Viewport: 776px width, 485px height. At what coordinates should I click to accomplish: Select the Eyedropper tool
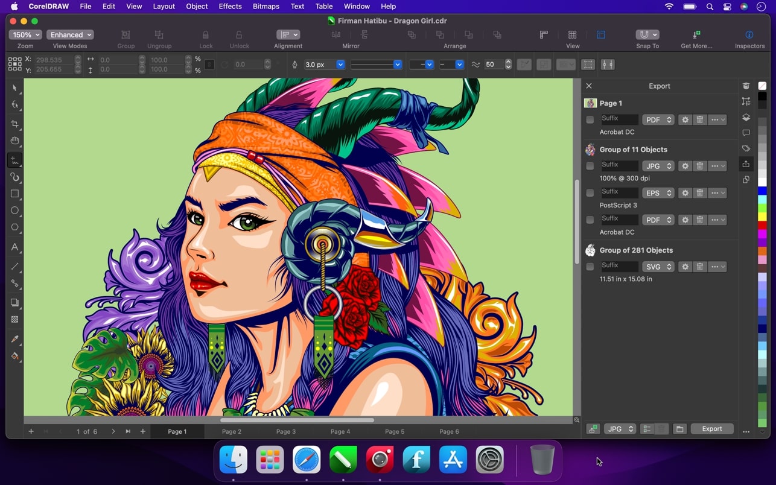tap(15, 338)
